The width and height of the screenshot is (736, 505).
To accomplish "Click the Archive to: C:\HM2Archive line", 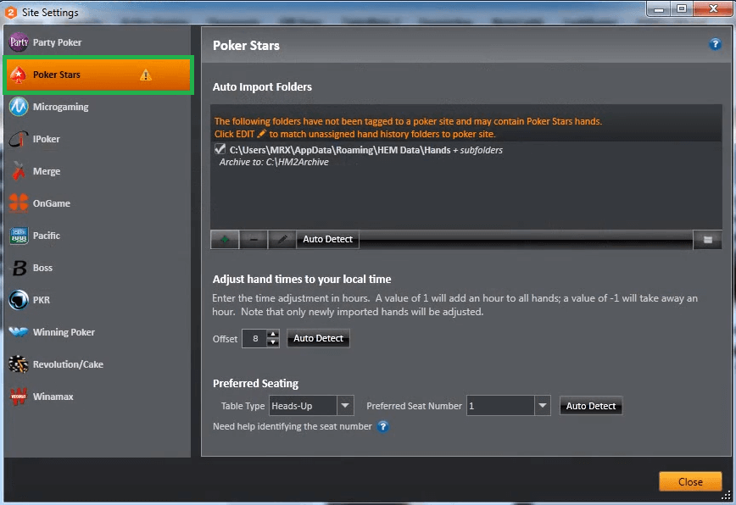I will 274,162.
